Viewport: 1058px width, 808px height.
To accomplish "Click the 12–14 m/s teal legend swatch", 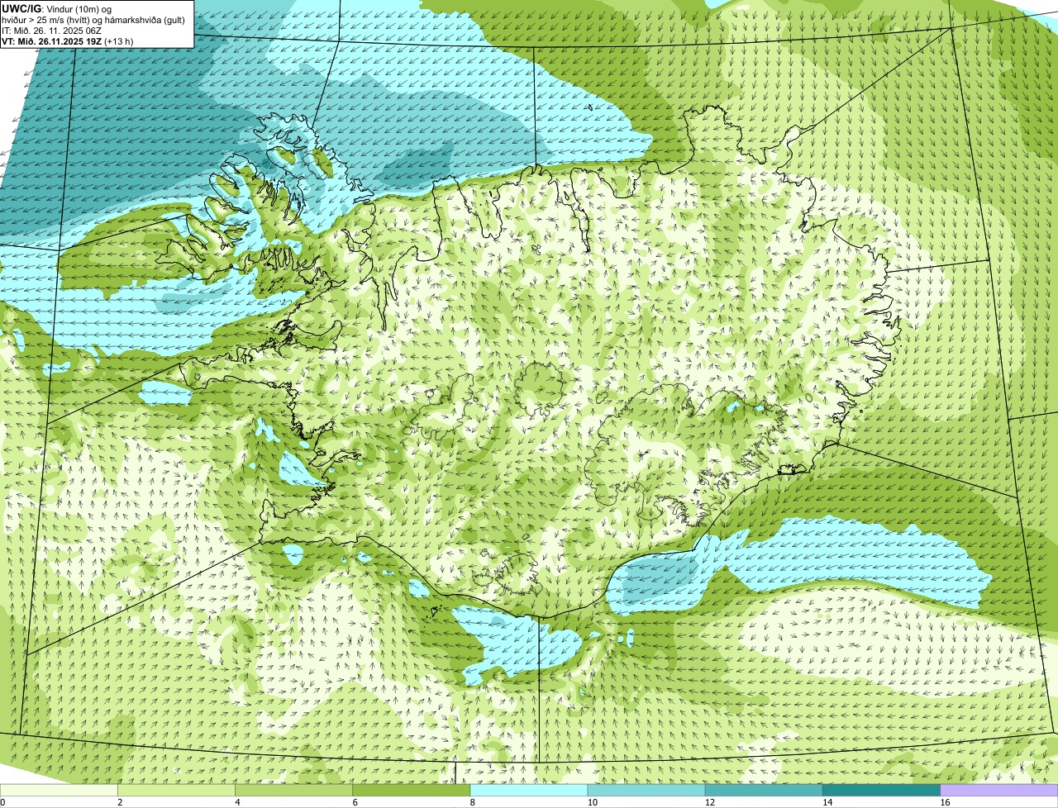I will (x=765, y=791).
